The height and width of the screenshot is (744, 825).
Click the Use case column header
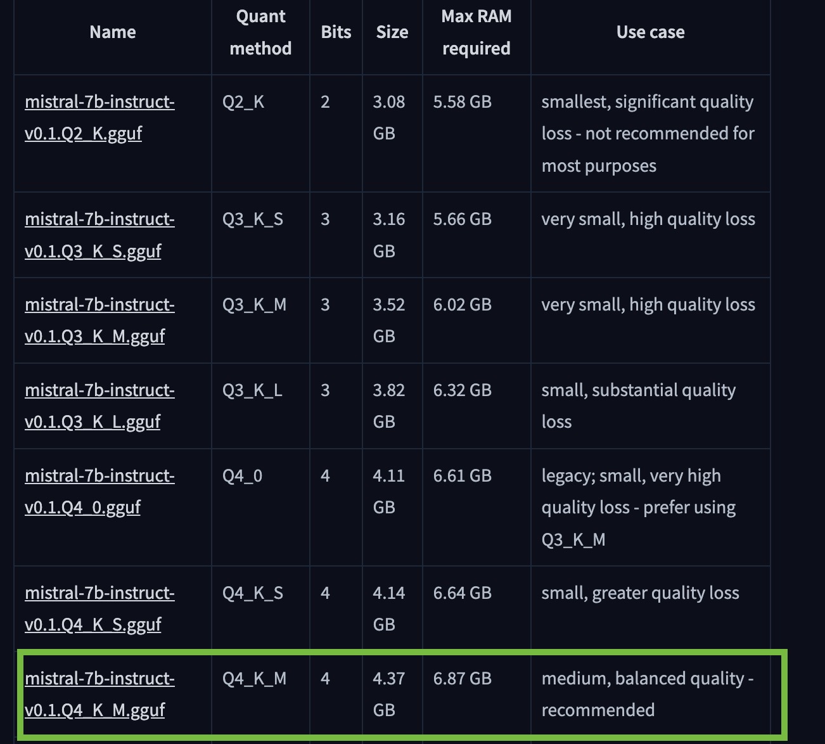coord(651,32)
